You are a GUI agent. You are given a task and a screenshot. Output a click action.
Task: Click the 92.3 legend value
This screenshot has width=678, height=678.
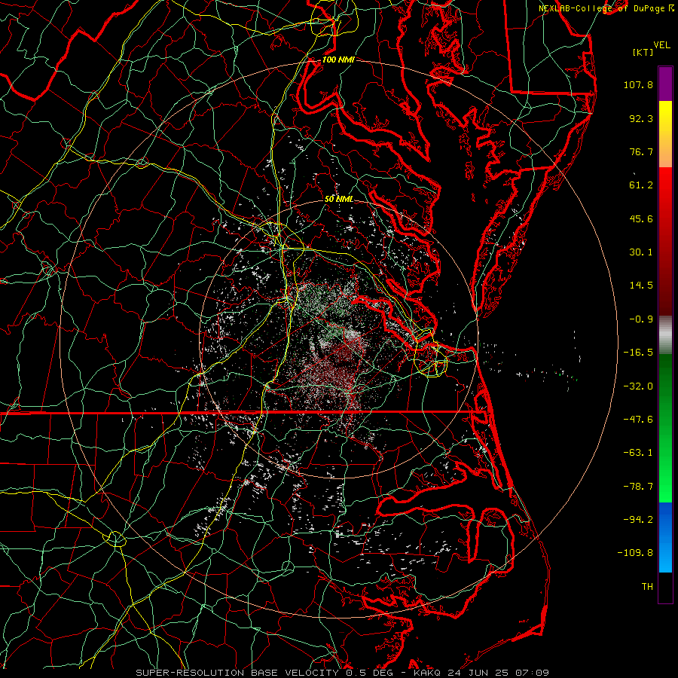(641, 118)
